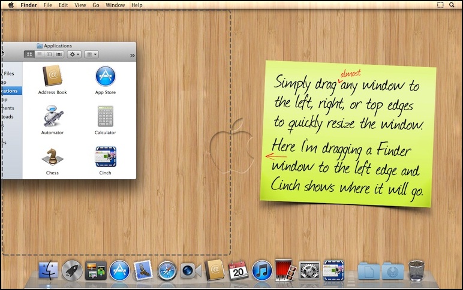This screenshot has width=463, height=290.
Task: Switch Finder to icon view
Action: pyautogui.click(x=29, y=55)
